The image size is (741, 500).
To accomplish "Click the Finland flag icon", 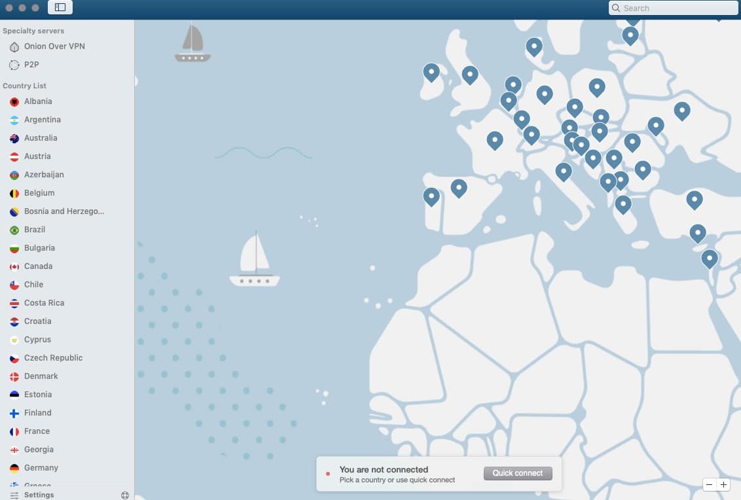I will tap(14, 413).
